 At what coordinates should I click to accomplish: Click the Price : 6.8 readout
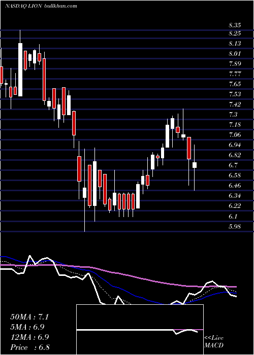click(30, 347)
